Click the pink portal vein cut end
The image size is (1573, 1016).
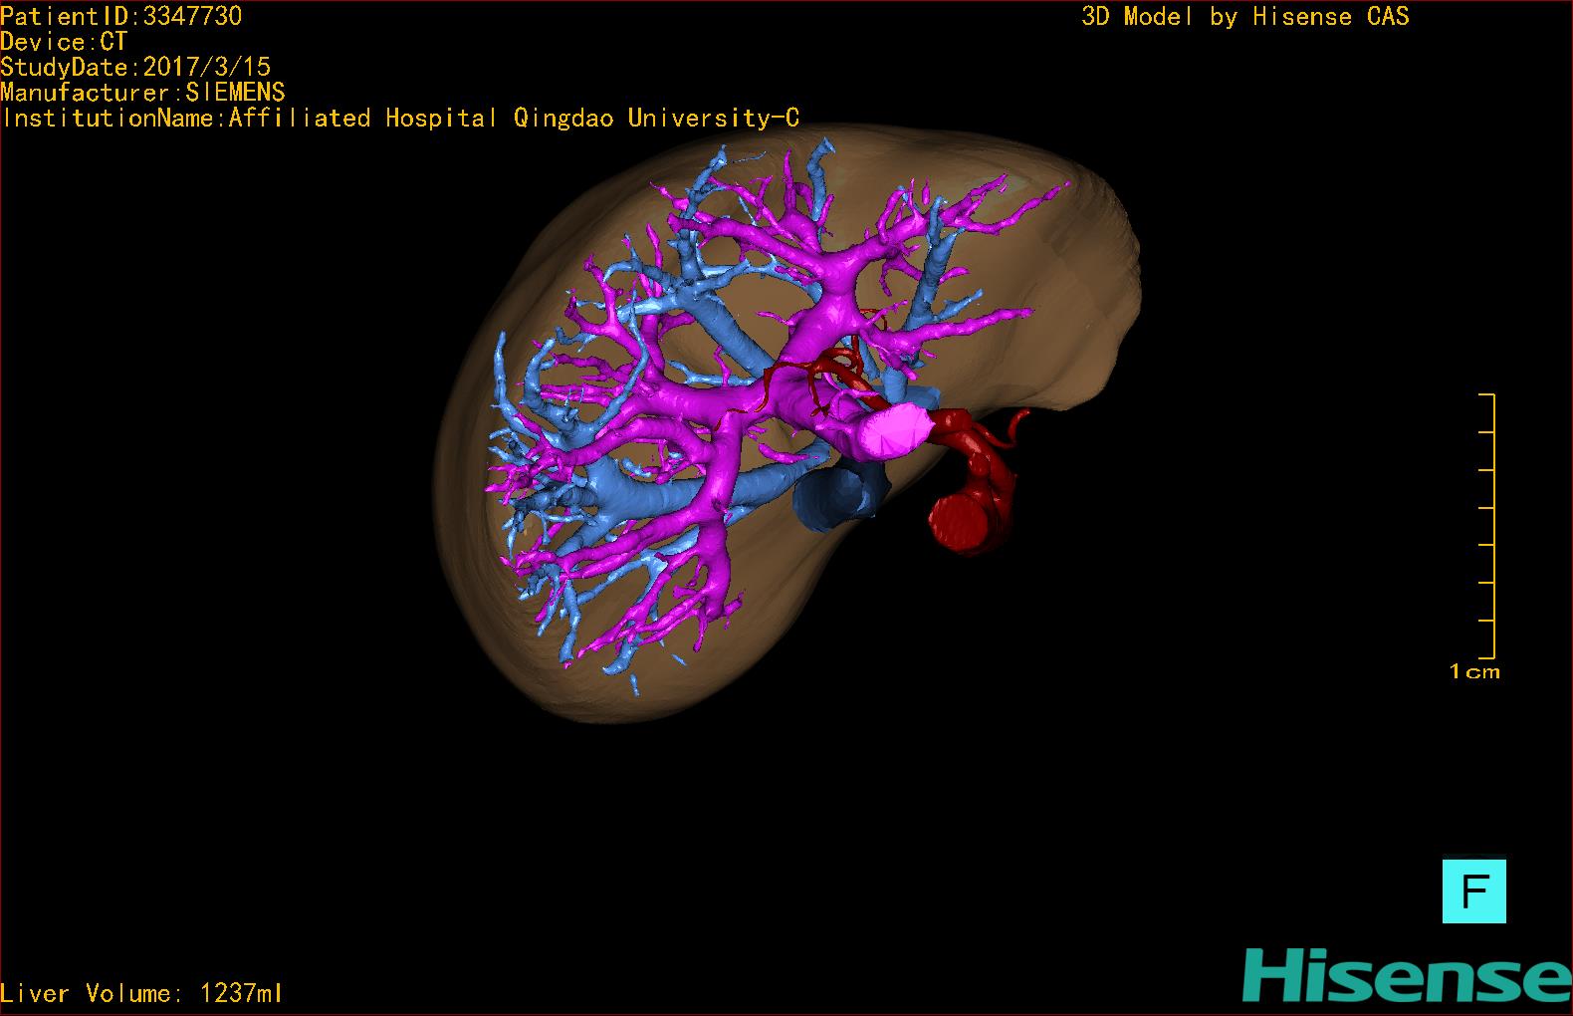(x=898, y=432)
